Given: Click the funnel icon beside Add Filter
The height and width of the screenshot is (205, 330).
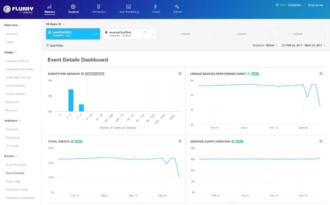Looking at the screenshot, I should (47, 46).
